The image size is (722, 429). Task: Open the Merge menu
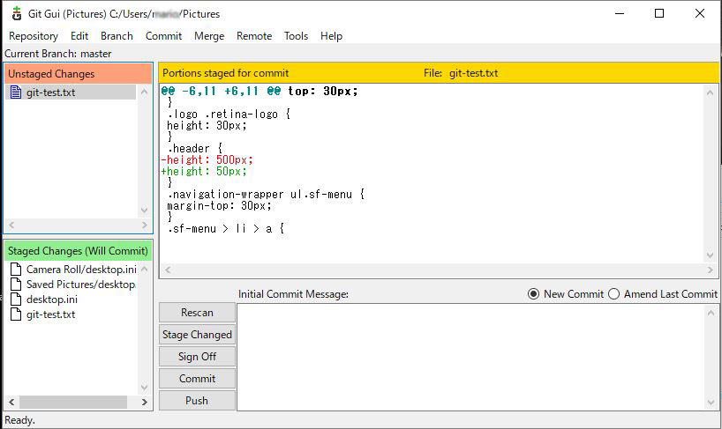pyautogui.click(x=209, y=36)
